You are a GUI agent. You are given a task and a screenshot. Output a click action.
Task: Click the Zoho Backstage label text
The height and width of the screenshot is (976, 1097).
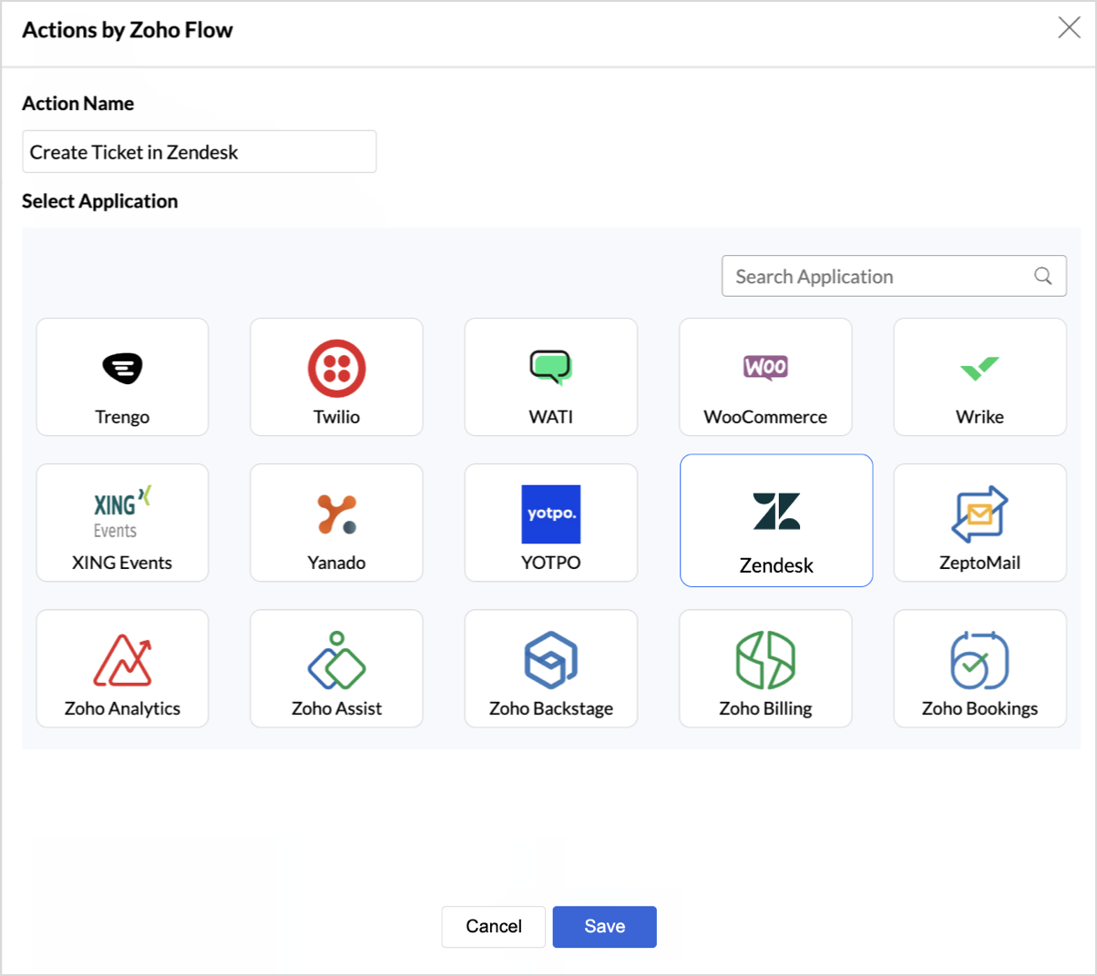(x=551, y=708)
